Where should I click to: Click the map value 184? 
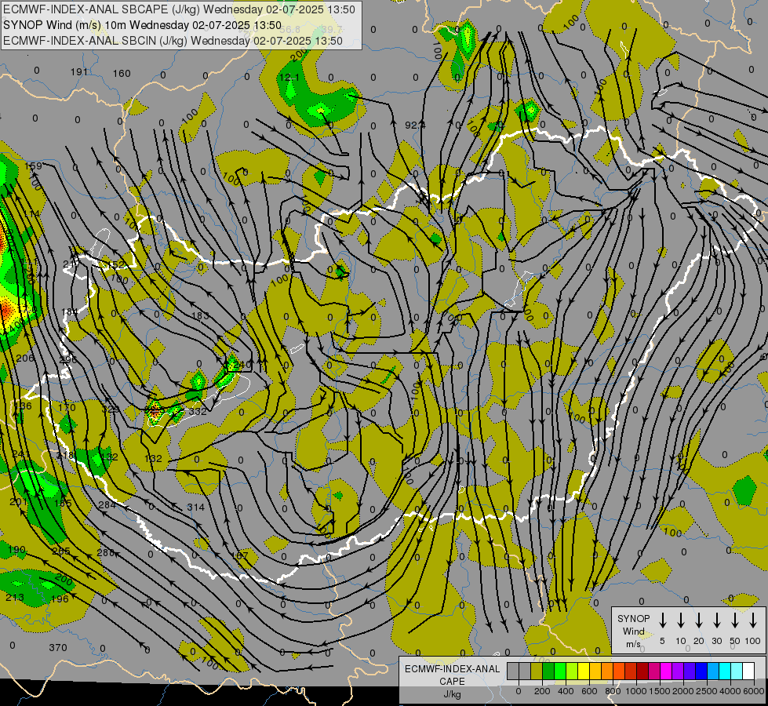(x=70, y=312)
